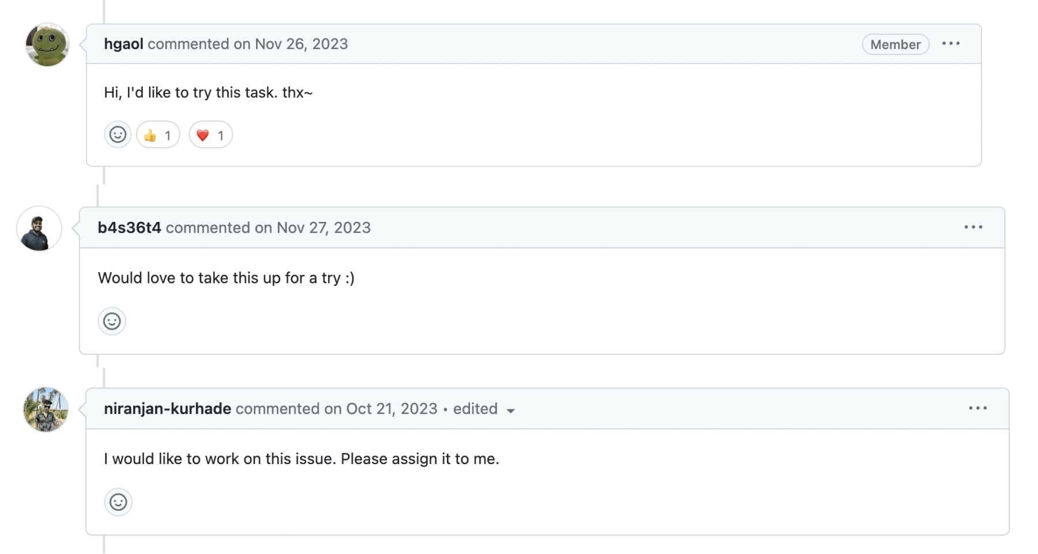Toggle the thumbs-up reaction on hgaol's comment
The width and height of the screenshot is (1038, 554).
pyautogui.click(x=157, y=134)
